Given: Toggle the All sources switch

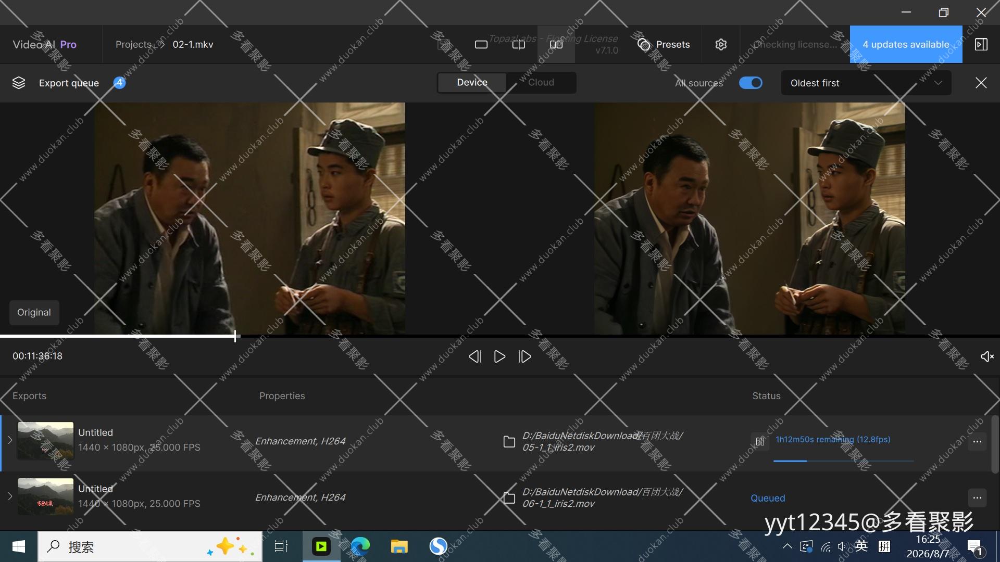Looking at the screenshot, I should click(751, 83).
